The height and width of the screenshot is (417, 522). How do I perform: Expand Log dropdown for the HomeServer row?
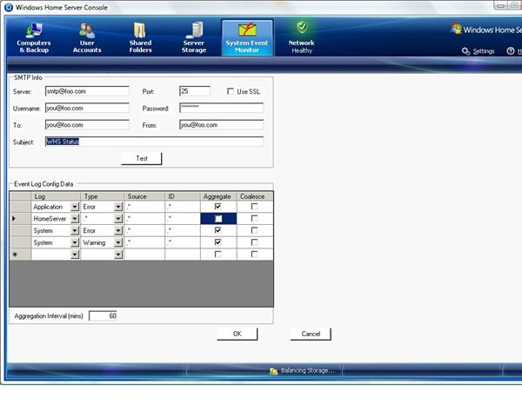click(x=75, y=219)
